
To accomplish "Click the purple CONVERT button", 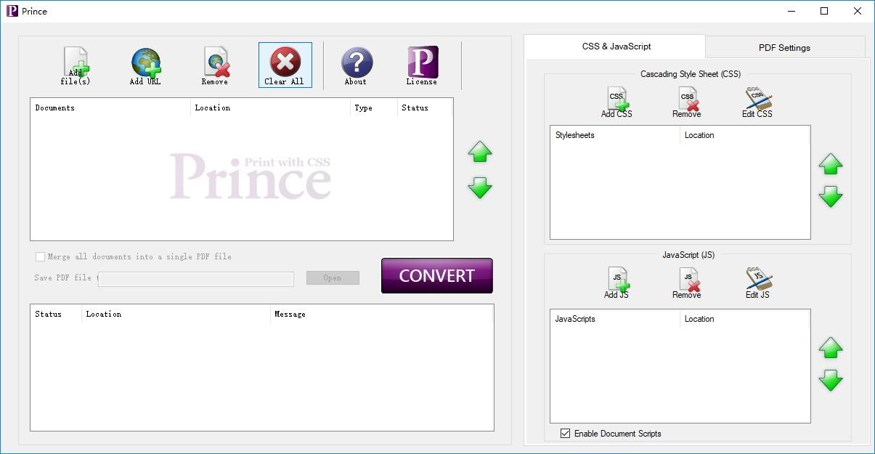I will (x=437, y=276).
